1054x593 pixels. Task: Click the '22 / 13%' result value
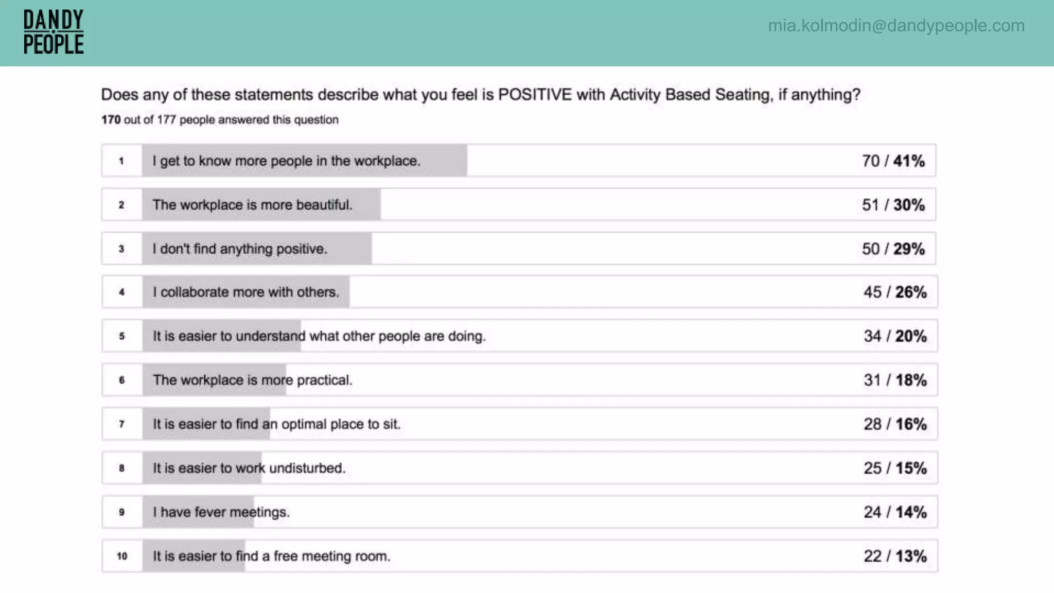(x=895, y=556)
